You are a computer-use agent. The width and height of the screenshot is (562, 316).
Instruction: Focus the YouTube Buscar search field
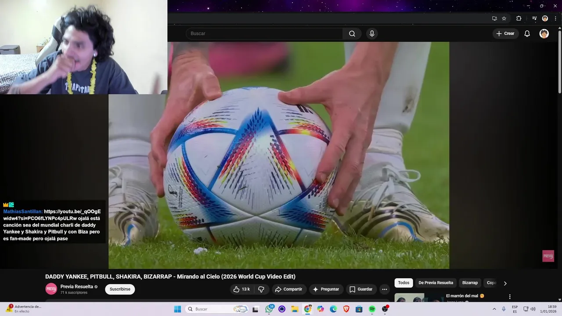click(x=264, y=34)
